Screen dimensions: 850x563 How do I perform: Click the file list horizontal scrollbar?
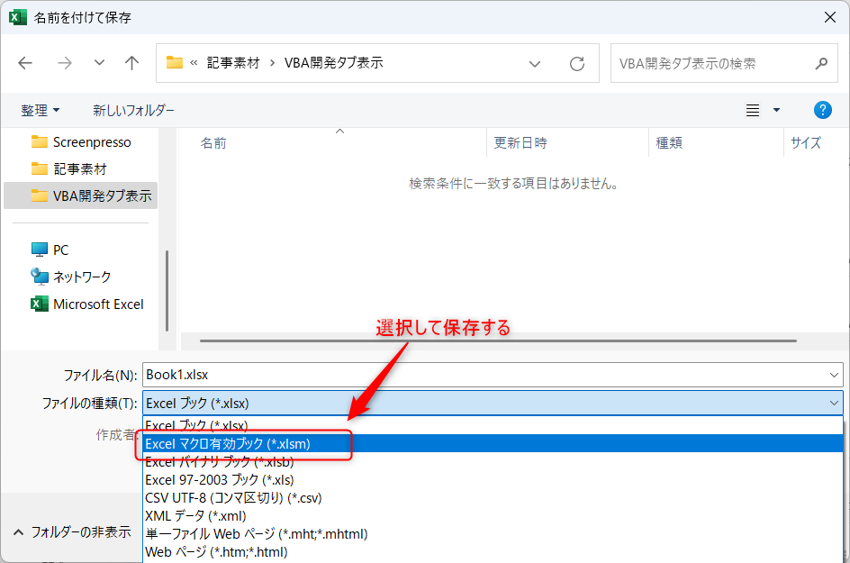click(x=498, y=341)
